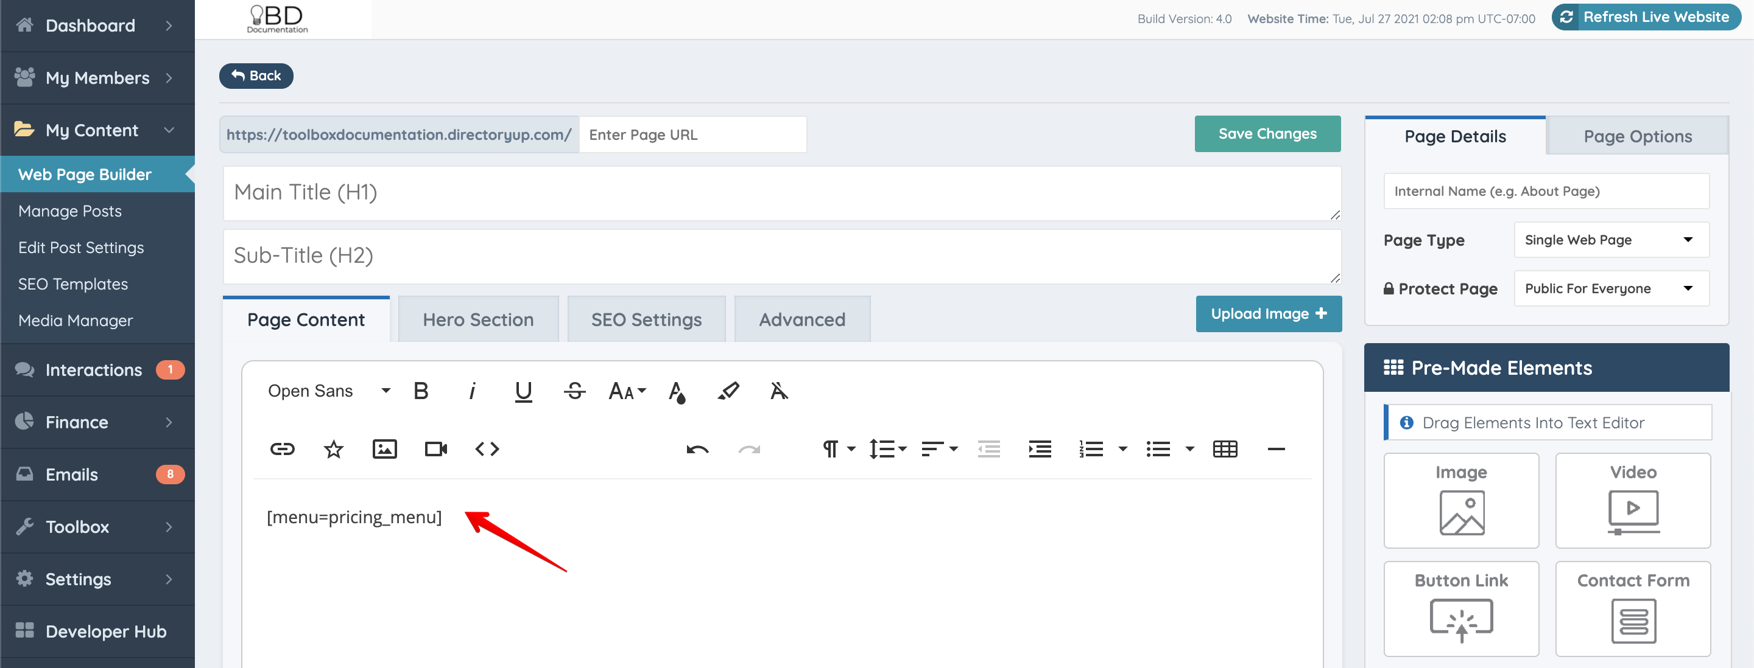Insert a table using the table icon
1754x668 pixels.
pyautogui.click(x=1224, y=449)
